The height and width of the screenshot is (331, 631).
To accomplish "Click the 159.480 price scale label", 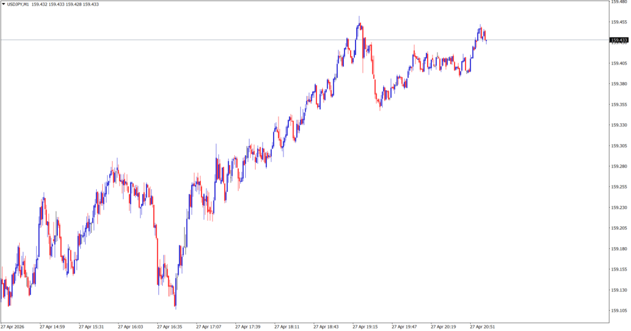I will coord(618,2).
